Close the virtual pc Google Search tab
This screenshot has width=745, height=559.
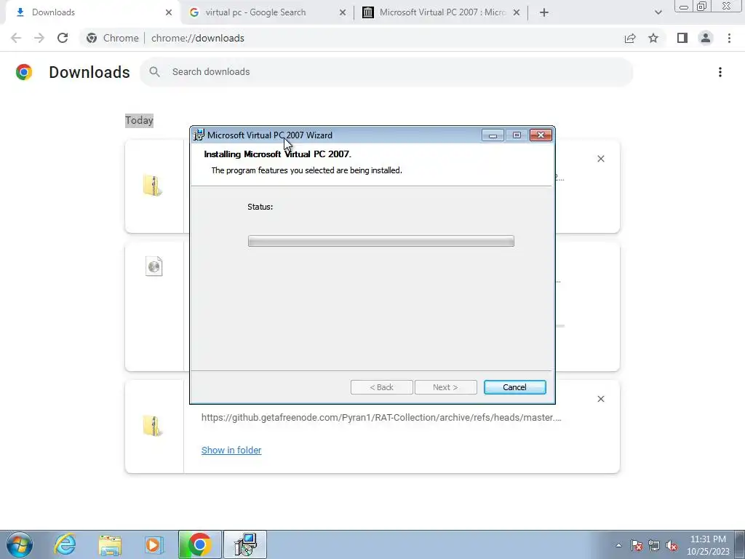pyautogui.click(x=343, y=12)
